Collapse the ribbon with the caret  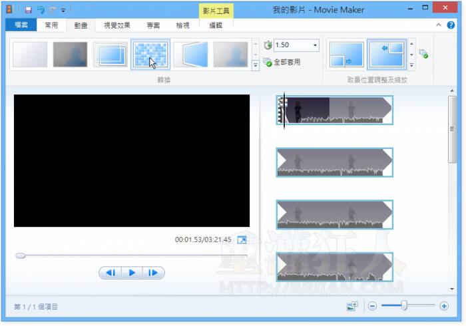coord(439,25)
